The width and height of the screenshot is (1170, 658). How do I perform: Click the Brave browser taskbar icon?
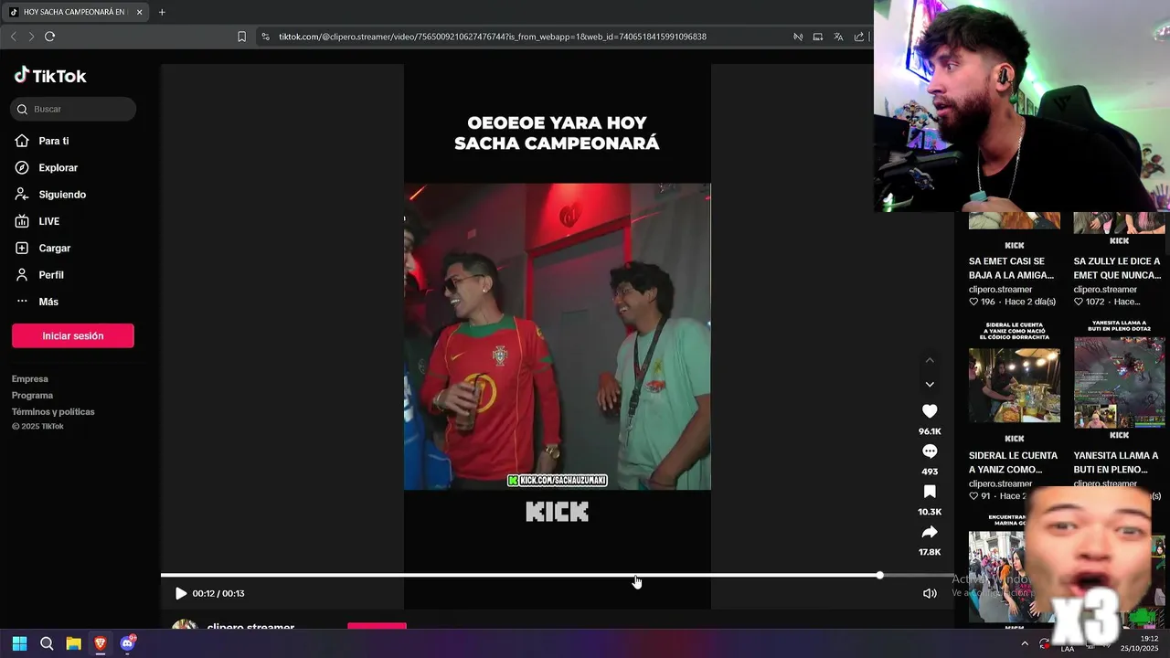click(101, 643)
